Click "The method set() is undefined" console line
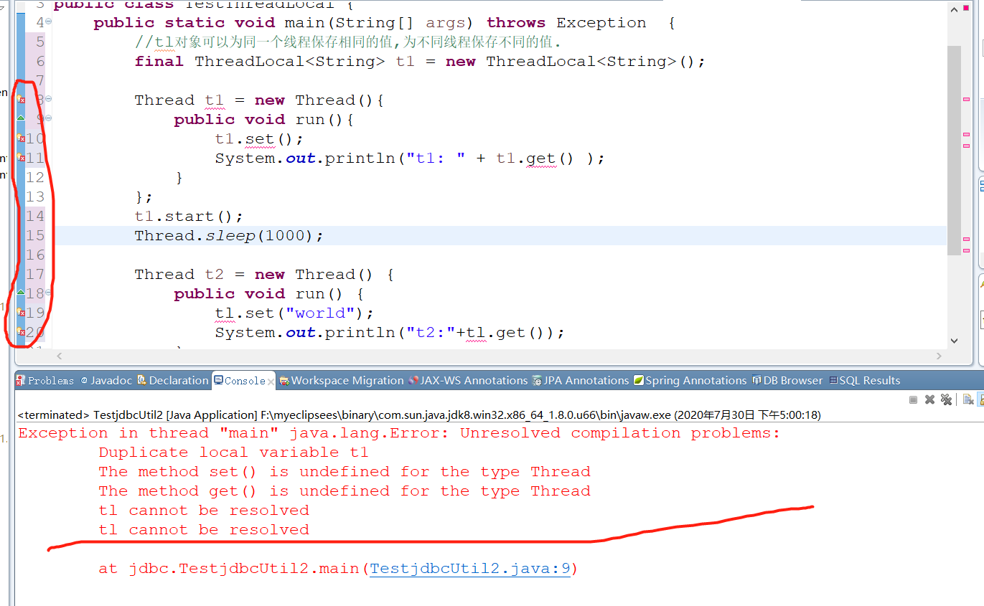This screenshot has height=606, width=984. click(x=345, y=472)
